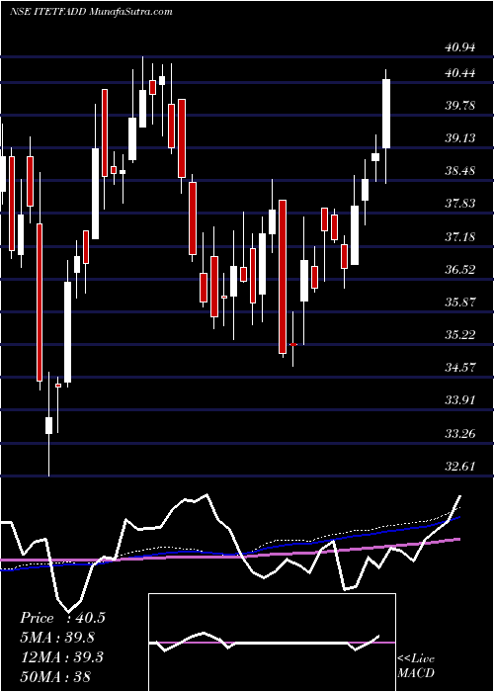Viewport: 494px width, 692px height.
Task: Click the 35.87 price axis label
Action: click(x=460, y=302)
